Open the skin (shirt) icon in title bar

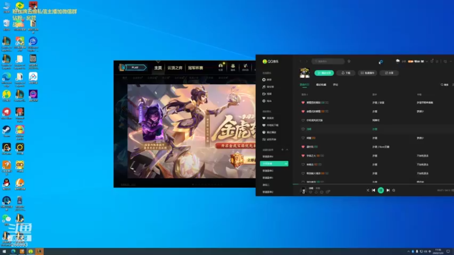432,61
